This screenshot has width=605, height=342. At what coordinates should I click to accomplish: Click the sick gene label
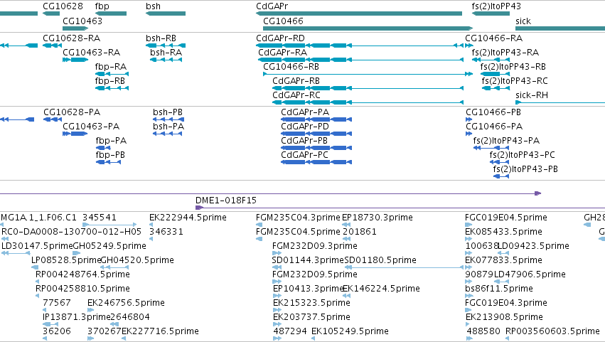point(523,21)
